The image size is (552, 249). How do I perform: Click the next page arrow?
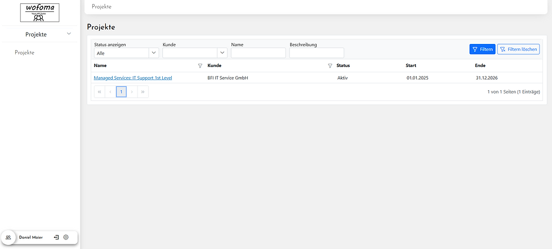[132, 91]
